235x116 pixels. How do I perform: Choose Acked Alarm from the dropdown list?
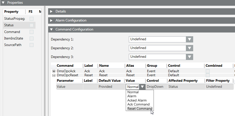tap(137, 100)
